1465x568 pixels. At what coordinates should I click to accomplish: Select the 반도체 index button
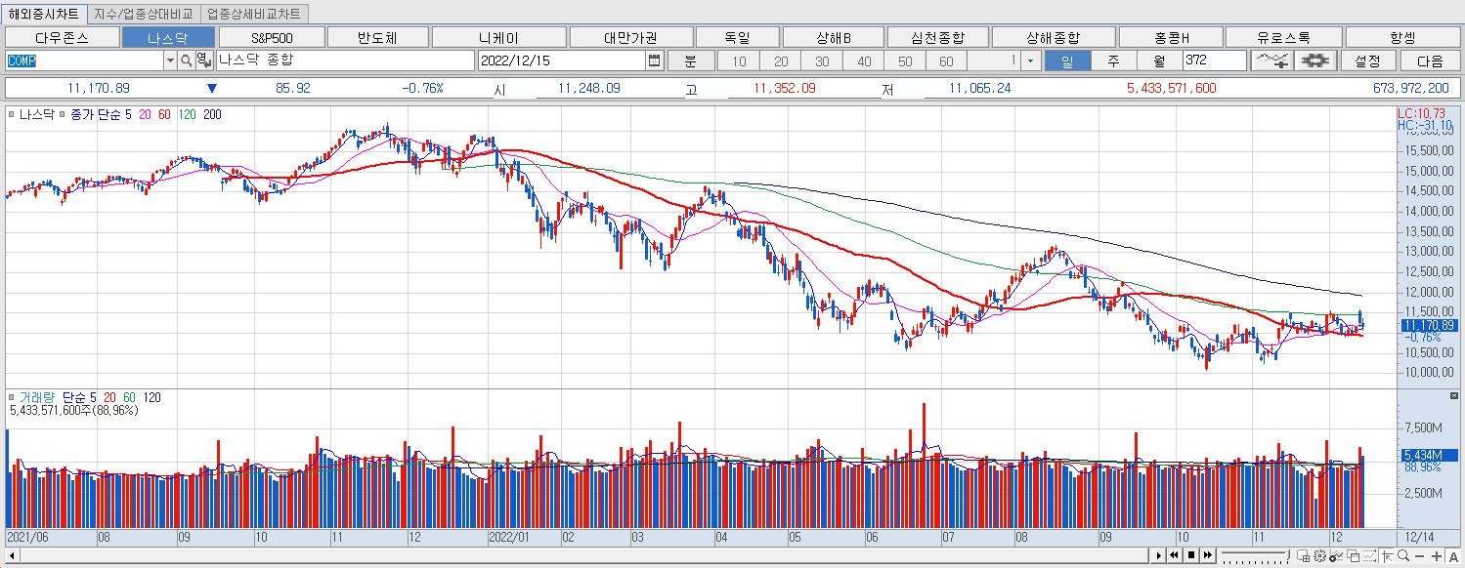(378, 37)
